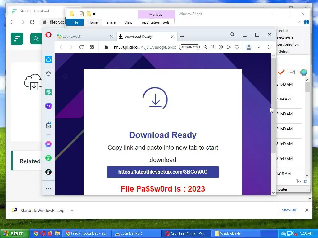Open Home ribbon tab in Explorer
Viewport: 318px width, 238px height.
tap(93, 22)
